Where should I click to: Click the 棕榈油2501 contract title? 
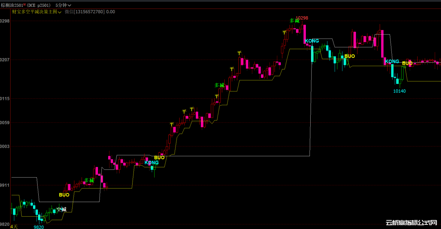click(12, 5)
